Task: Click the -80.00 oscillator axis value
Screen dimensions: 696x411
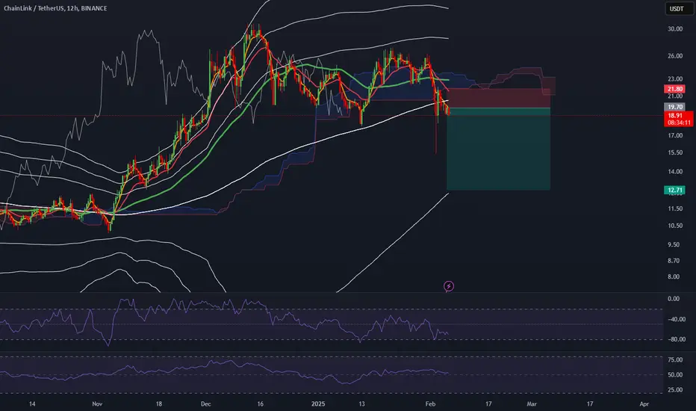Action: (x=676, y=339)
